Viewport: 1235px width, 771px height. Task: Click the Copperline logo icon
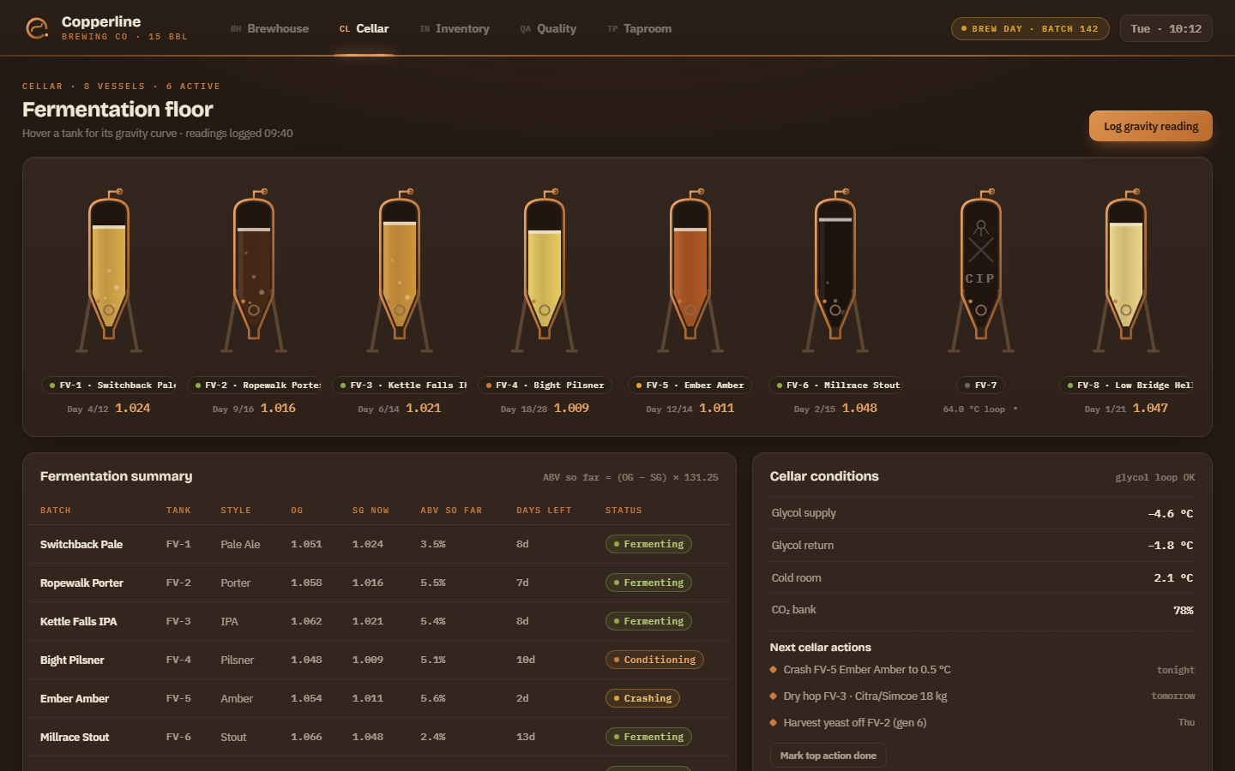coord(37,28)
